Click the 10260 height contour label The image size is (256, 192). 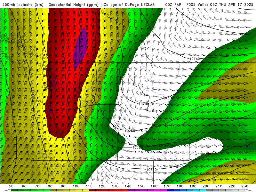(x=130, y=131)
